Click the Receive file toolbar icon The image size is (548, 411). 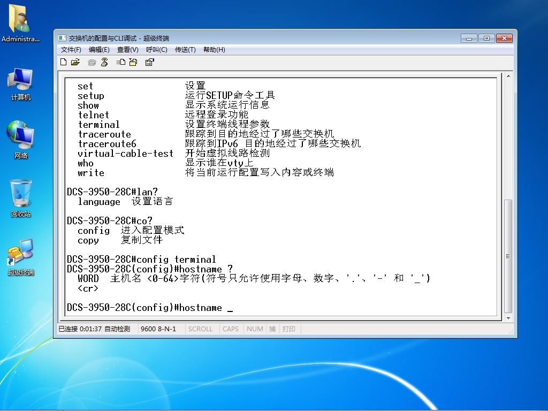click(x=133, y=62)
